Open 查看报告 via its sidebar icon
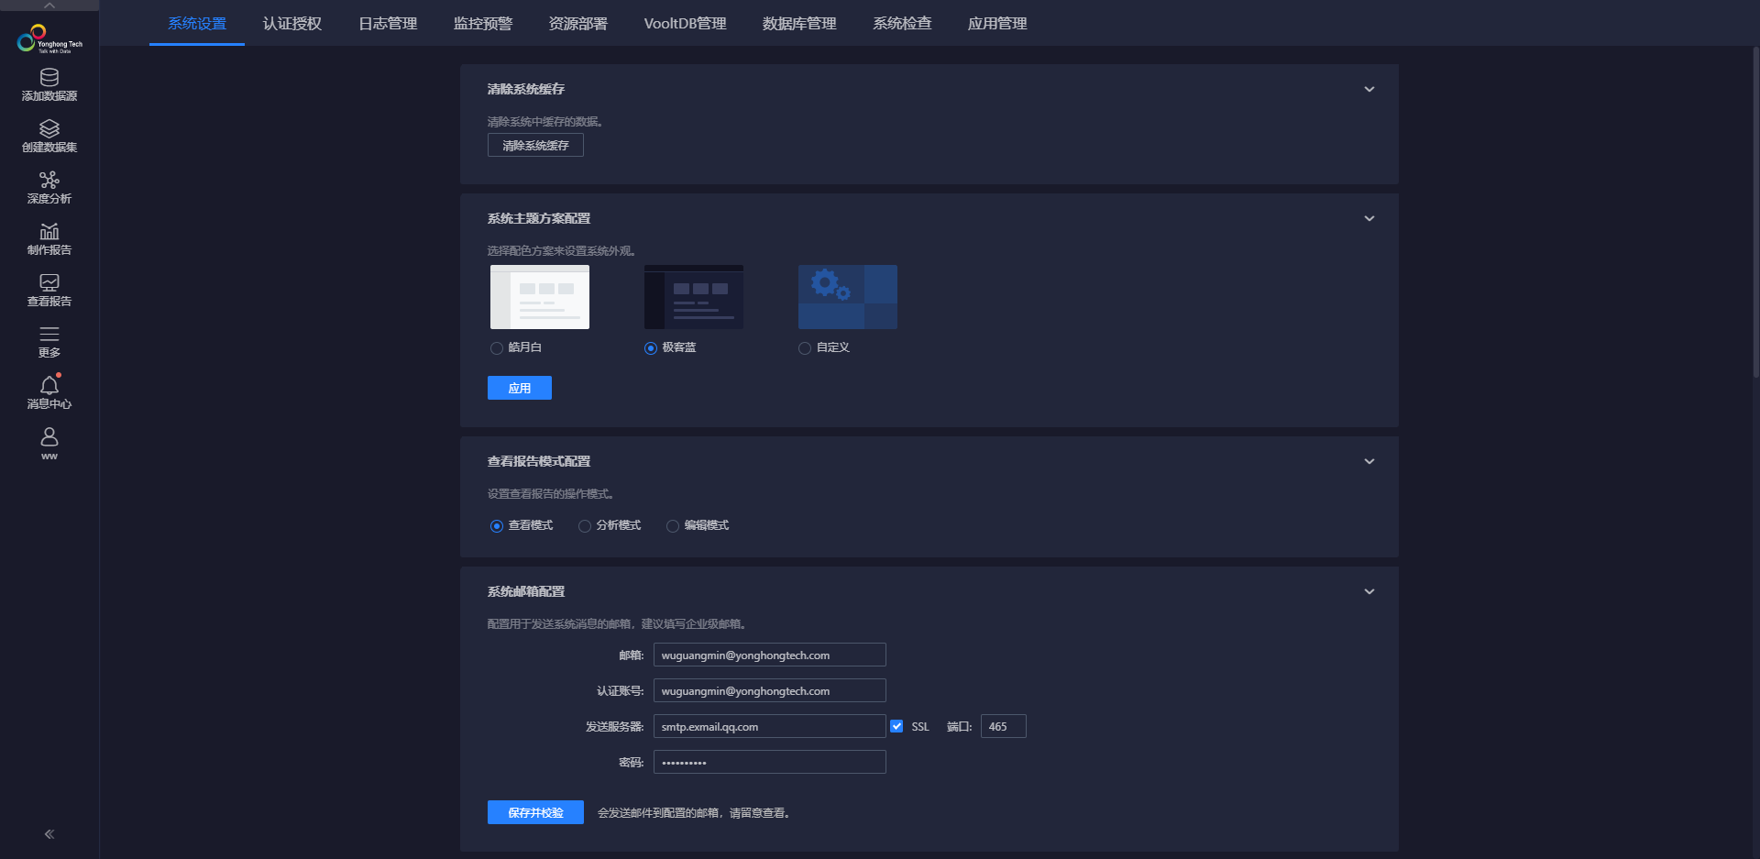The image size is (1760, 859). pyautogui.click(x=49, y=291)
